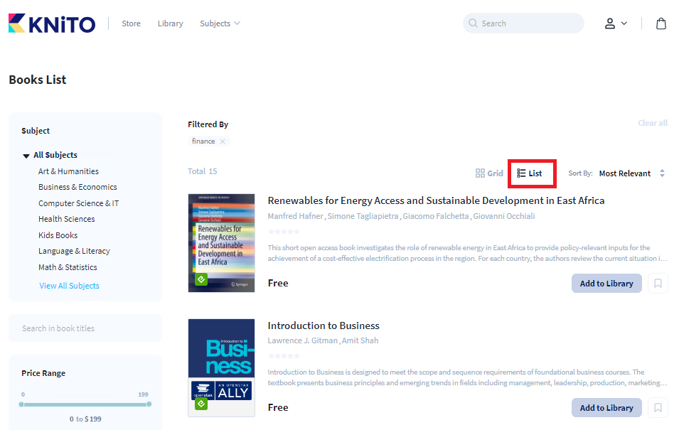Click the Search in book titles field
This screenshot has height=430, width=679.
[x=85, y=328]
